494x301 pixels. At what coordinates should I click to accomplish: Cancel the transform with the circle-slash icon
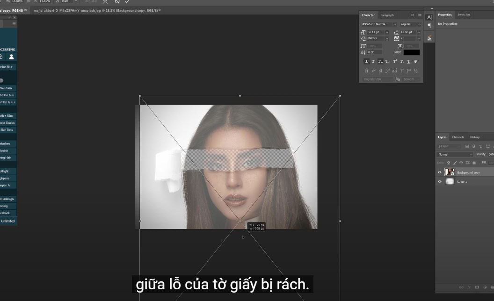(x=117, y=1)
